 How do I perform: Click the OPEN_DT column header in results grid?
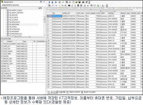(69, 13)
